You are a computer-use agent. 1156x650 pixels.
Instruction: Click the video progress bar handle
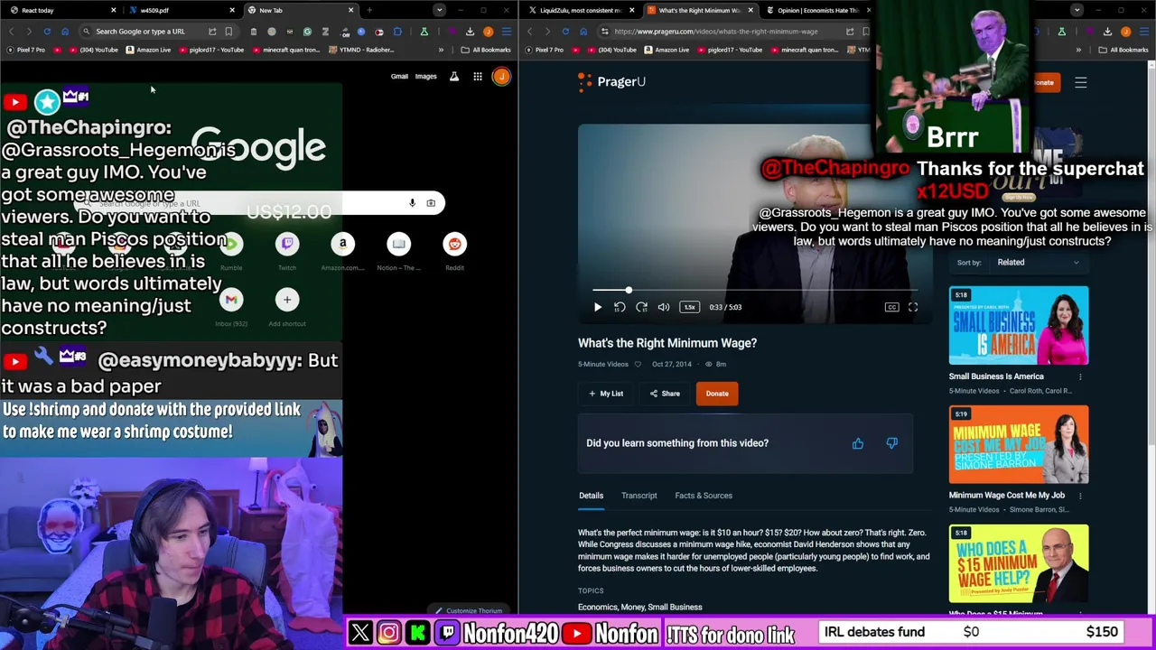tap(629, 290)
